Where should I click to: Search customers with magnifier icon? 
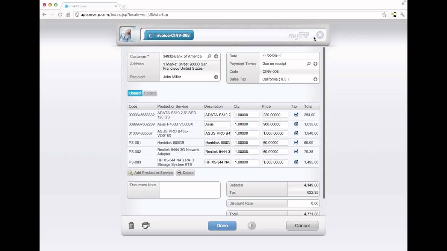coord(209,56)
